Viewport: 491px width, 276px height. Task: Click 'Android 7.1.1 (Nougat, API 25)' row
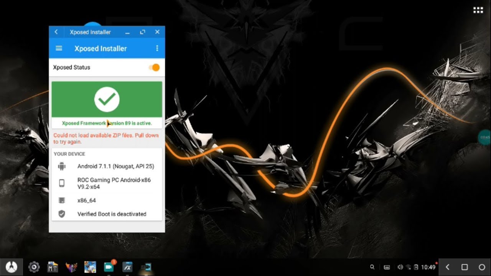point(107,166)
